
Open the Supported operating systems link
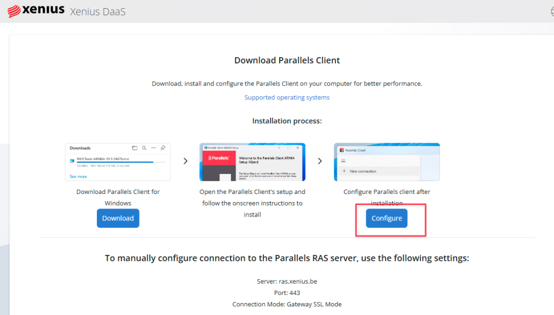coord(287,98)
